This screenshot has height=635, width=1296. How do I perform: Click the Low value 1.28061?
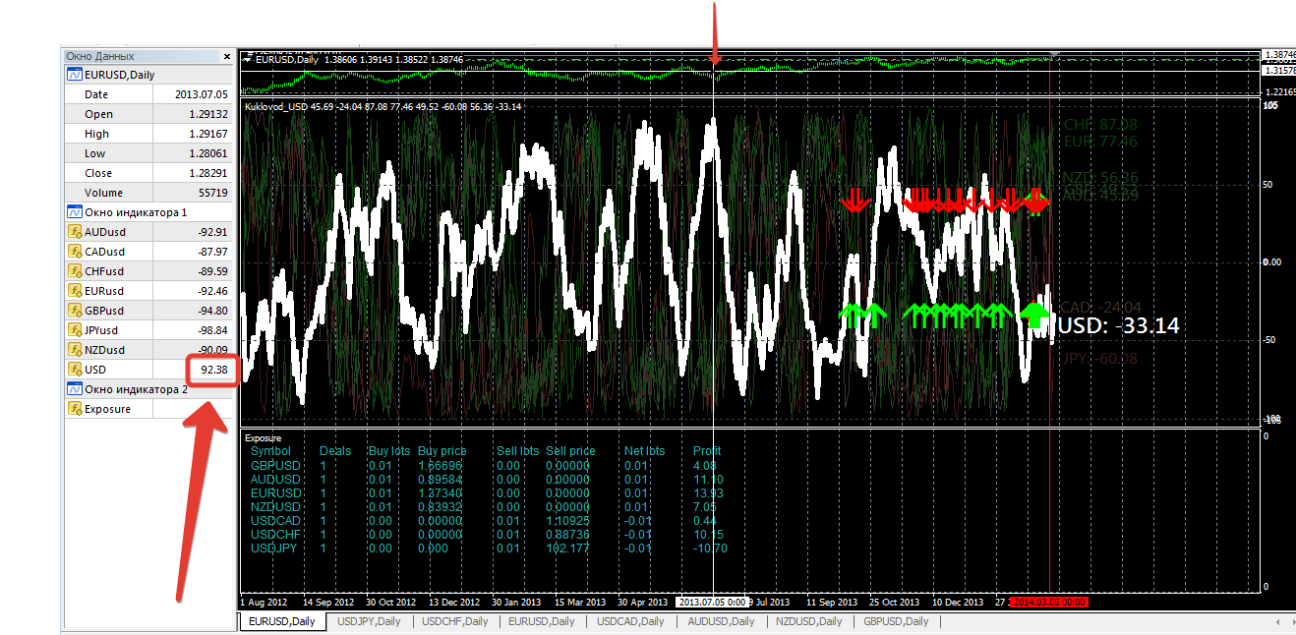pos(208,153)
